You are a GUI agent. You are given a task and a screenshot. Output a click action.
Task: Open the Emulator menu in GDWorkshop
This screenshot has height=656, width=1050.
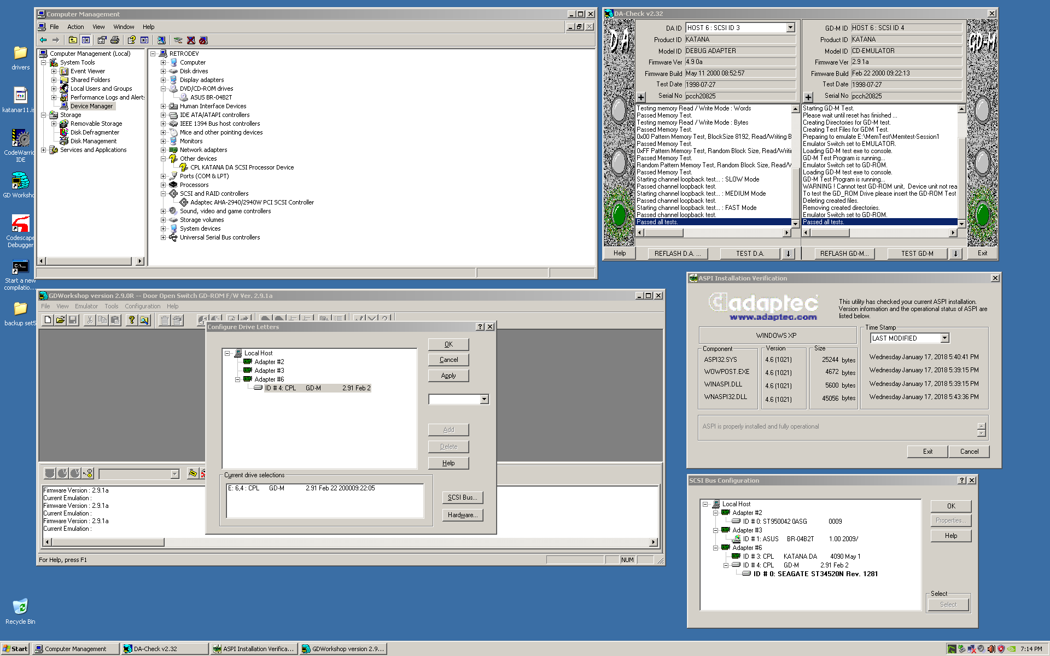[x=86, y=306]
